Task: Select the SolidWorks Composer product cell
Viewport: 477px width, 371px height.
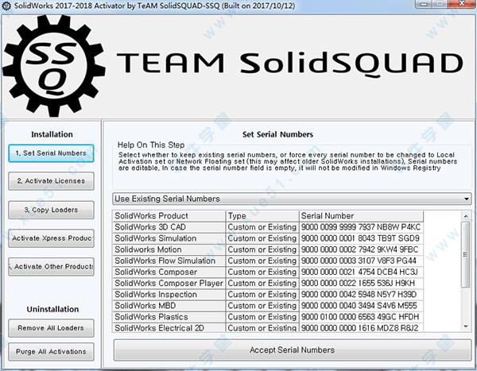Action: click(x=169, y=272)
